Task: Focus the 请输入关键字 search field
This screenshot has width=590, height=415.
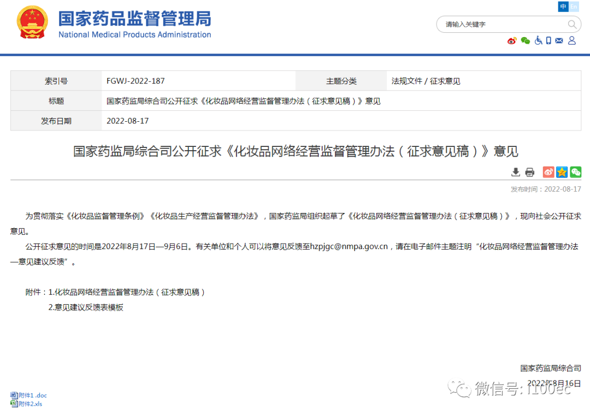Action: [x=503, y=25]
